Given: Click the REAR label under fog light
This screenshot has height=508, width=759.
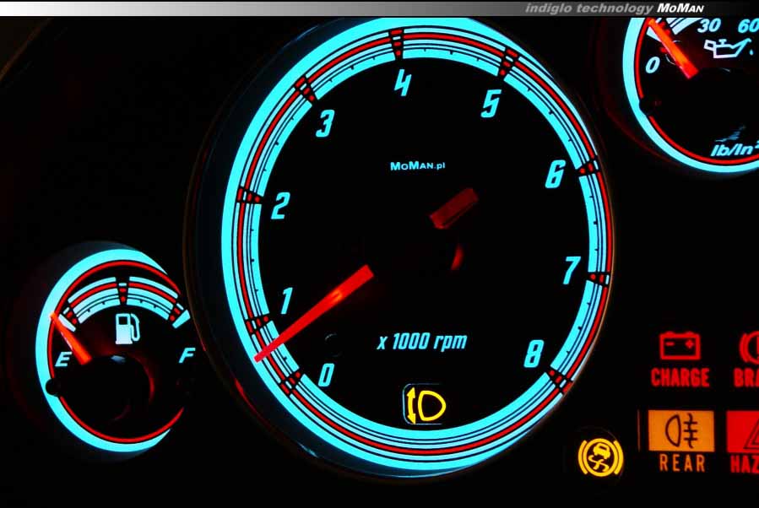Looking at the screenshot, I should click(681, 462).
